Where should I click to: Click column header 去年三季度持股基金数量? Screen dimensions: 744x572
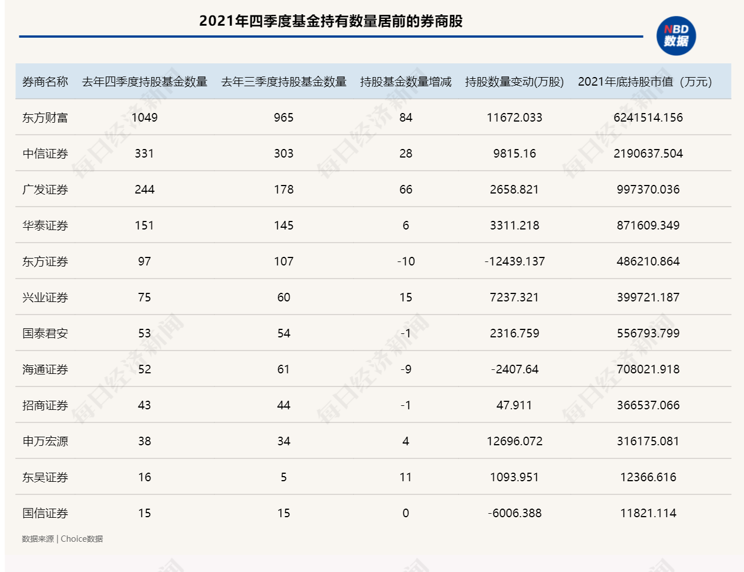284,82
